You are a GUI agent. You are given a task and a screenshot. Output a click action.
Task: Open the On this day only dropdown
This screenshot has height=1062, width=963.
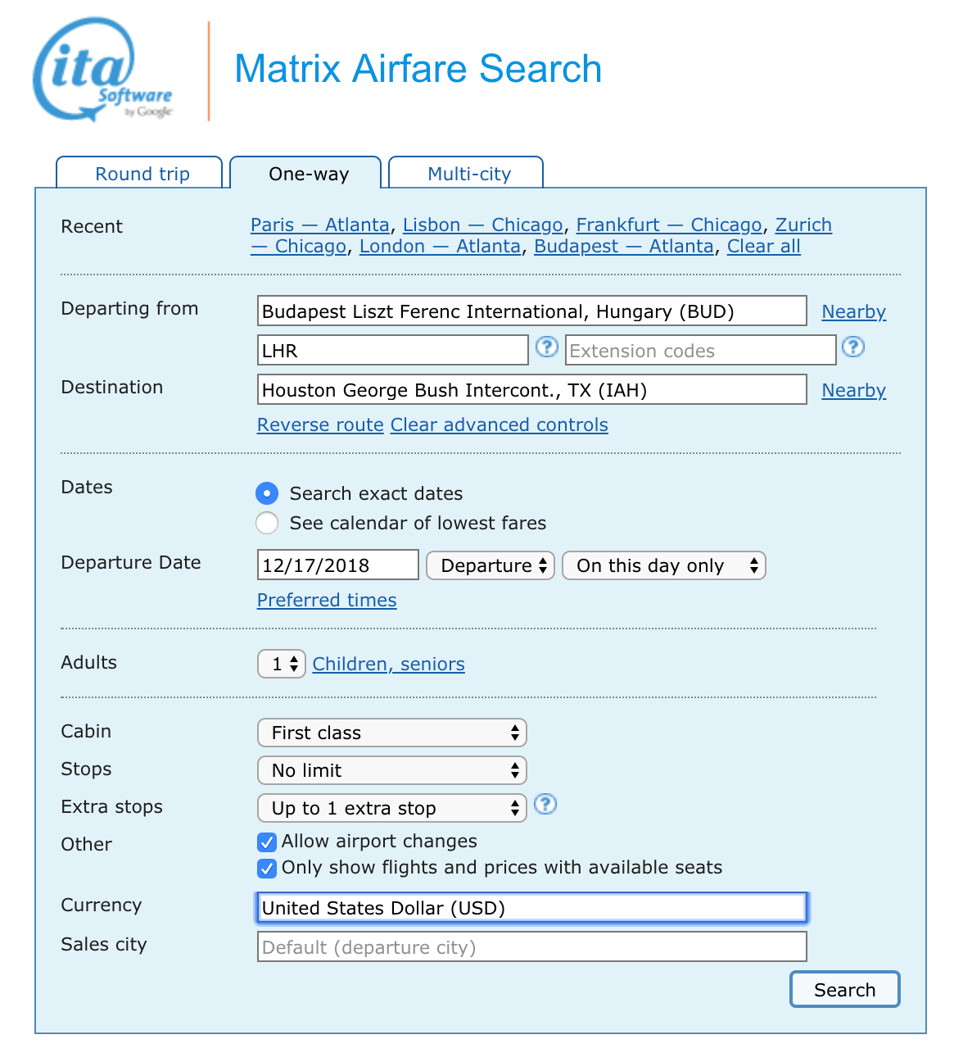[663, 565]
